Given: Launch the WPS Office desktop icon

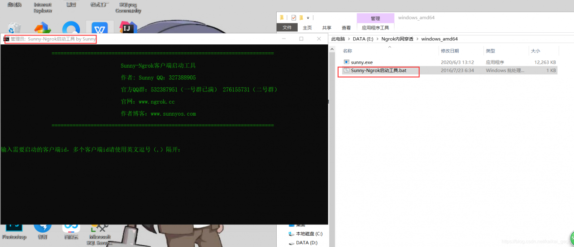Looking at the screenshot, I should (x=100, y=28).
